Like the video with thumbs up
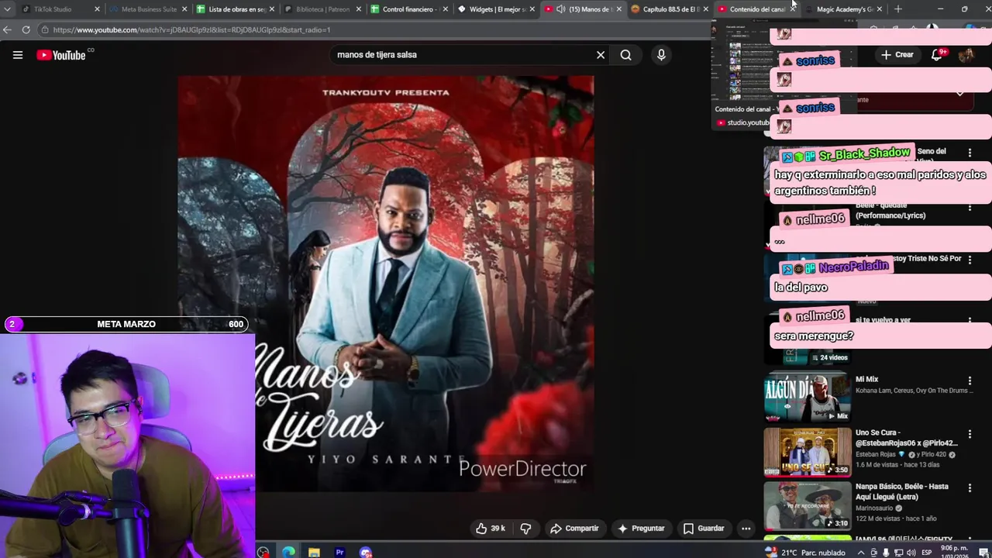Viewport: 992px width, 558px height. pos(490,529)
